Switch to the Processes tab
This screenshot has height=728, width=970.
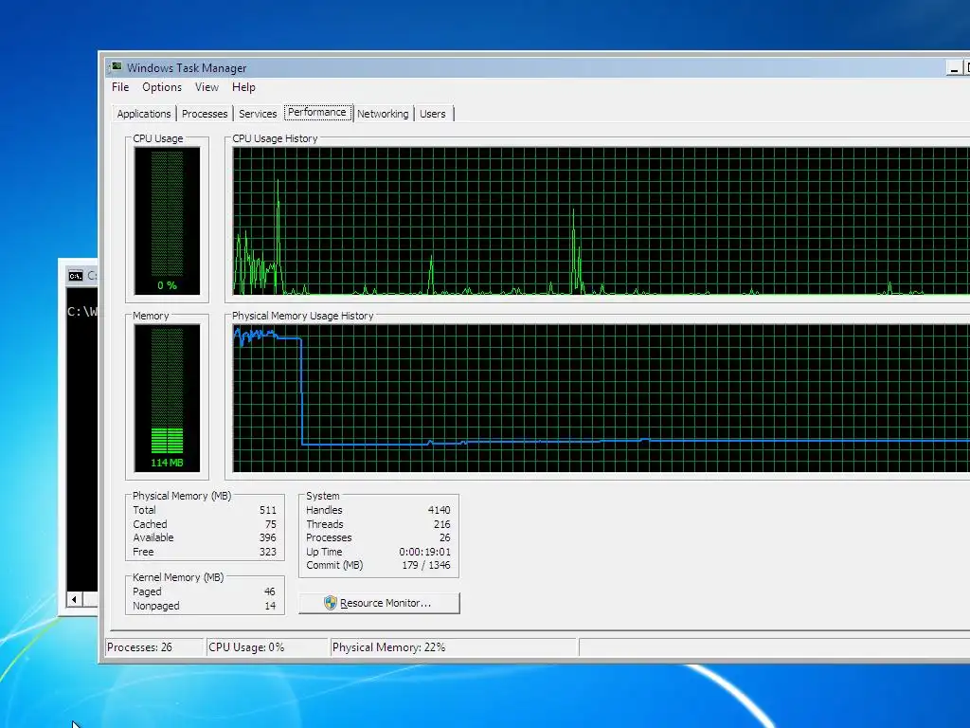click(x=205, y=114)
